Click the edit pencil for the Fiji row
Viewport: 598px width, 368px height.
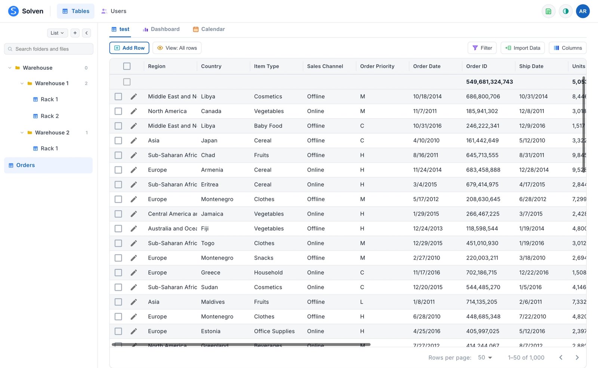(x=133, y=229)
